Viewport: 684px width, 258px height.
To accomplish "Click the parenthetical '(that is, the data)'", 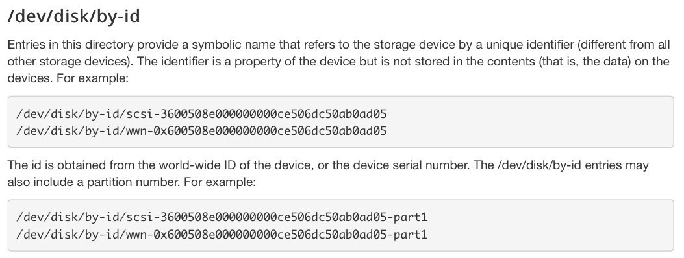I will click(x=585, y=62).
